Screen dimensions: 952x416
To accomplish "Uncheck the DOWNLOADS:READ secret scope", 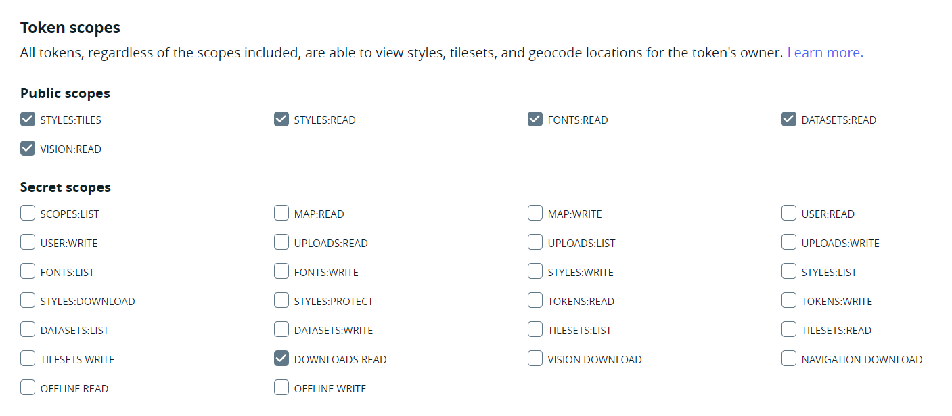I will (x=281, y=359).
